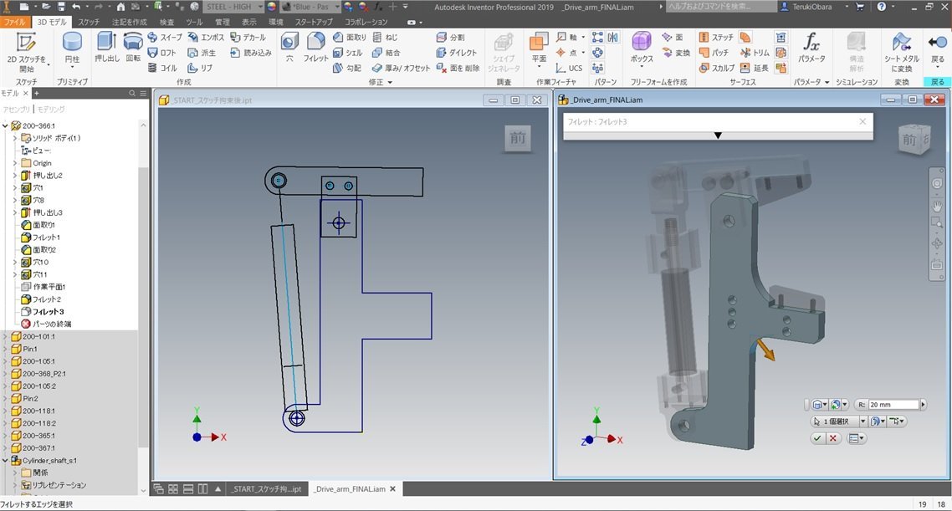
Task: Add a new browser panel with plus button
Action: click(37, 93)
